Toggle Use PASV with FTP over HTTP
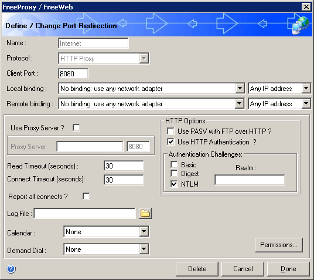This screenshot has height=280, width=314. click(x=170, y=131)
